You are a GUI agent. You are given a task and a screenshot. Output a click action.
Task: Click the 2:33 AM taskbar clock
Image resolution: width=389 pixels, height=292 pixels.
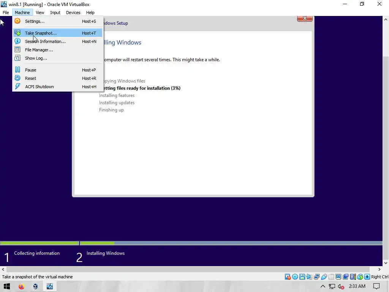point(357,286)
